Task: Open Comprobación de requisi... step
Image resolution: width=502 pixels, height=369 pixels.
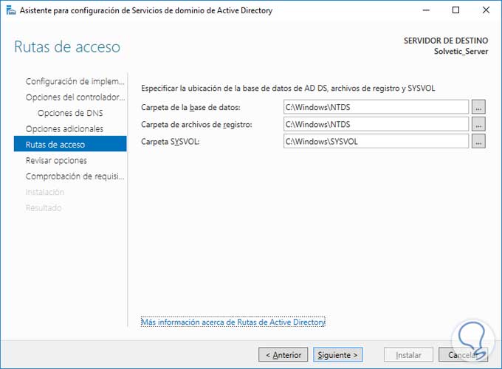Action: 75,176
